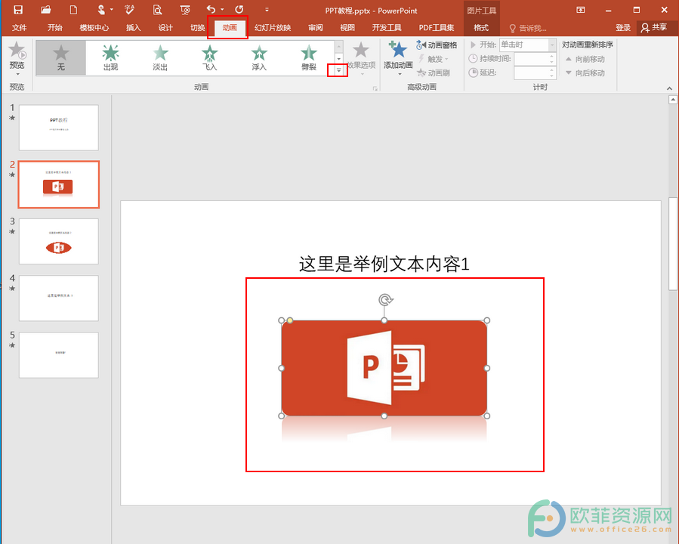679x544 pixels.
Task: Create a new blank document icon
Action: (x=73, y=10)
